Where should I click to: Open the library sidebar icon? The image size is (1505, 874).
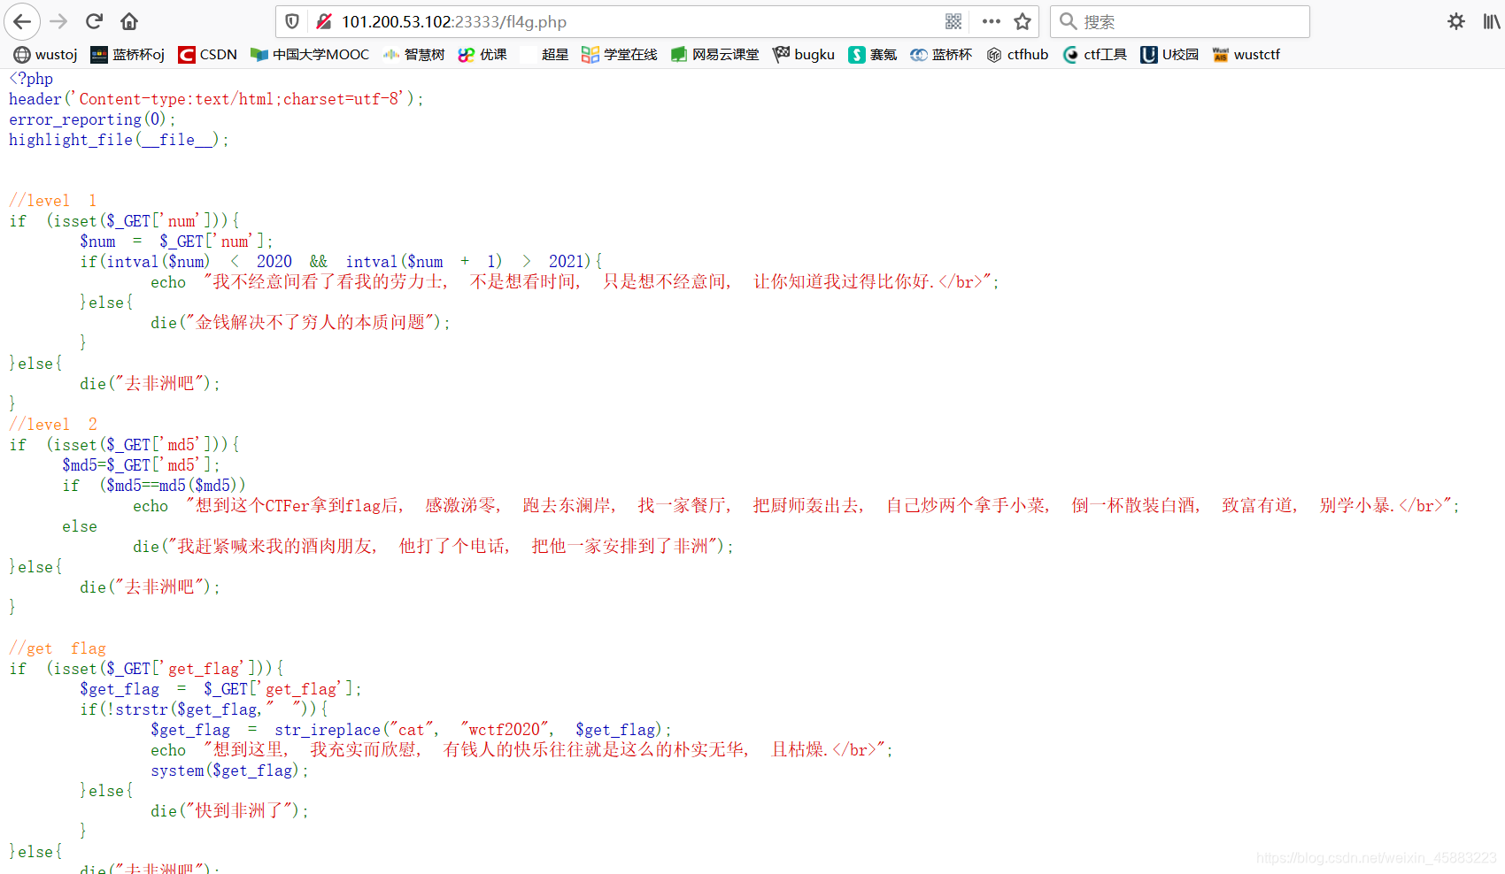[1492, 21]
